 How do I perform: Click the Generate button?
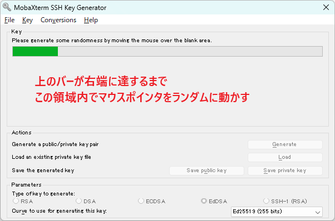tap(285, 144)
